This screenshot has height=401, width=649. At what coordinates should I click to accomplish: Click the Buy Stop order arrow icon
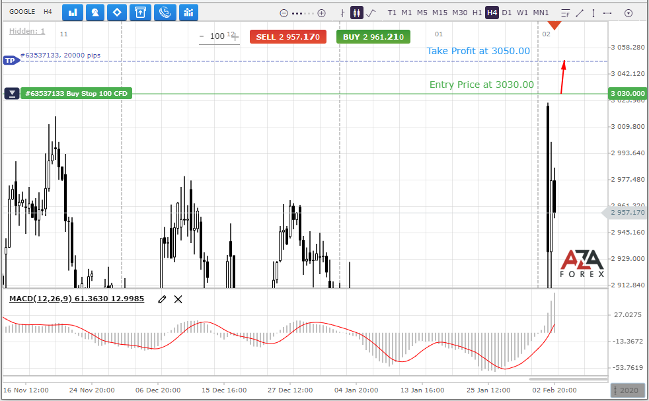pyautogui.click(x=12, y=94)
